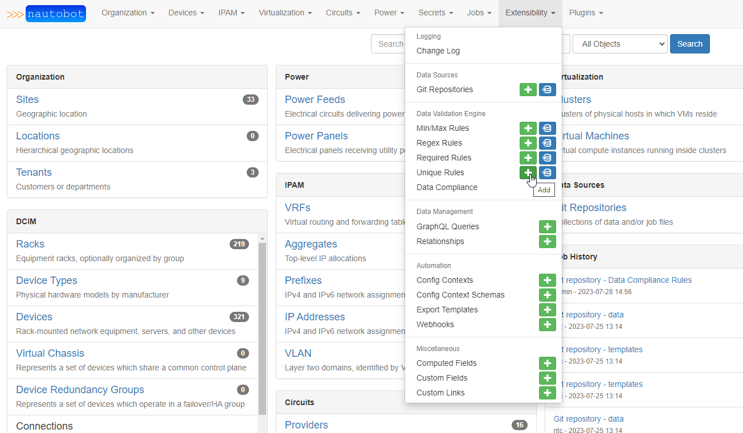Open the Sites link
This screenshot has height=433, width=743.
27,100
